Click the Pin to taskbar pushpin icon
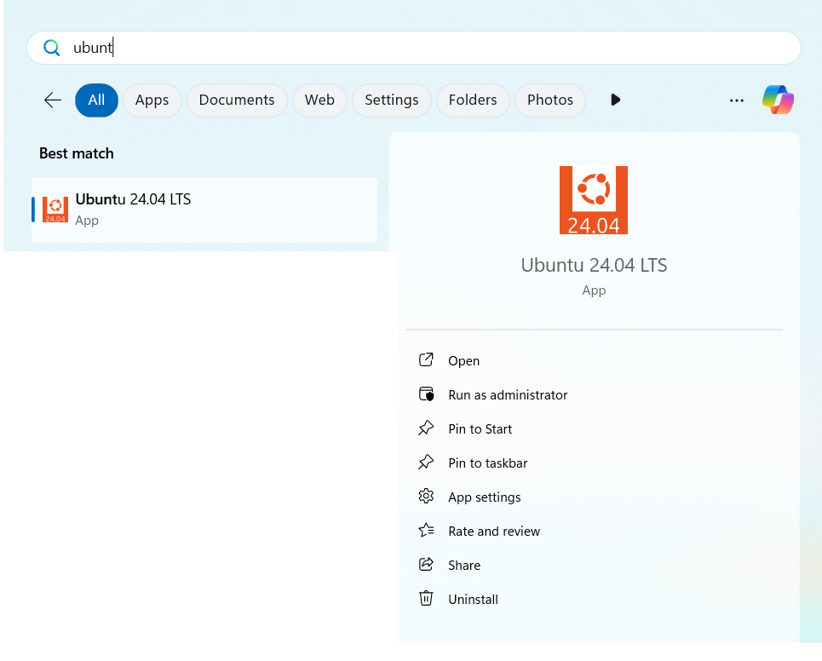This screenshot has width=822, height=661. tap(426, 462)
